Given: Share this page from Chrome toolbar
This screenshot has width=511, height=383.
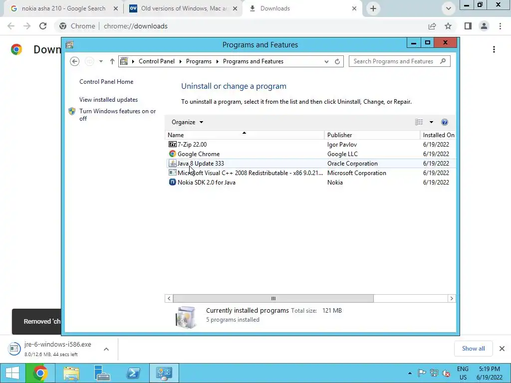Looking at the screenshot, I should pos(432,26).
